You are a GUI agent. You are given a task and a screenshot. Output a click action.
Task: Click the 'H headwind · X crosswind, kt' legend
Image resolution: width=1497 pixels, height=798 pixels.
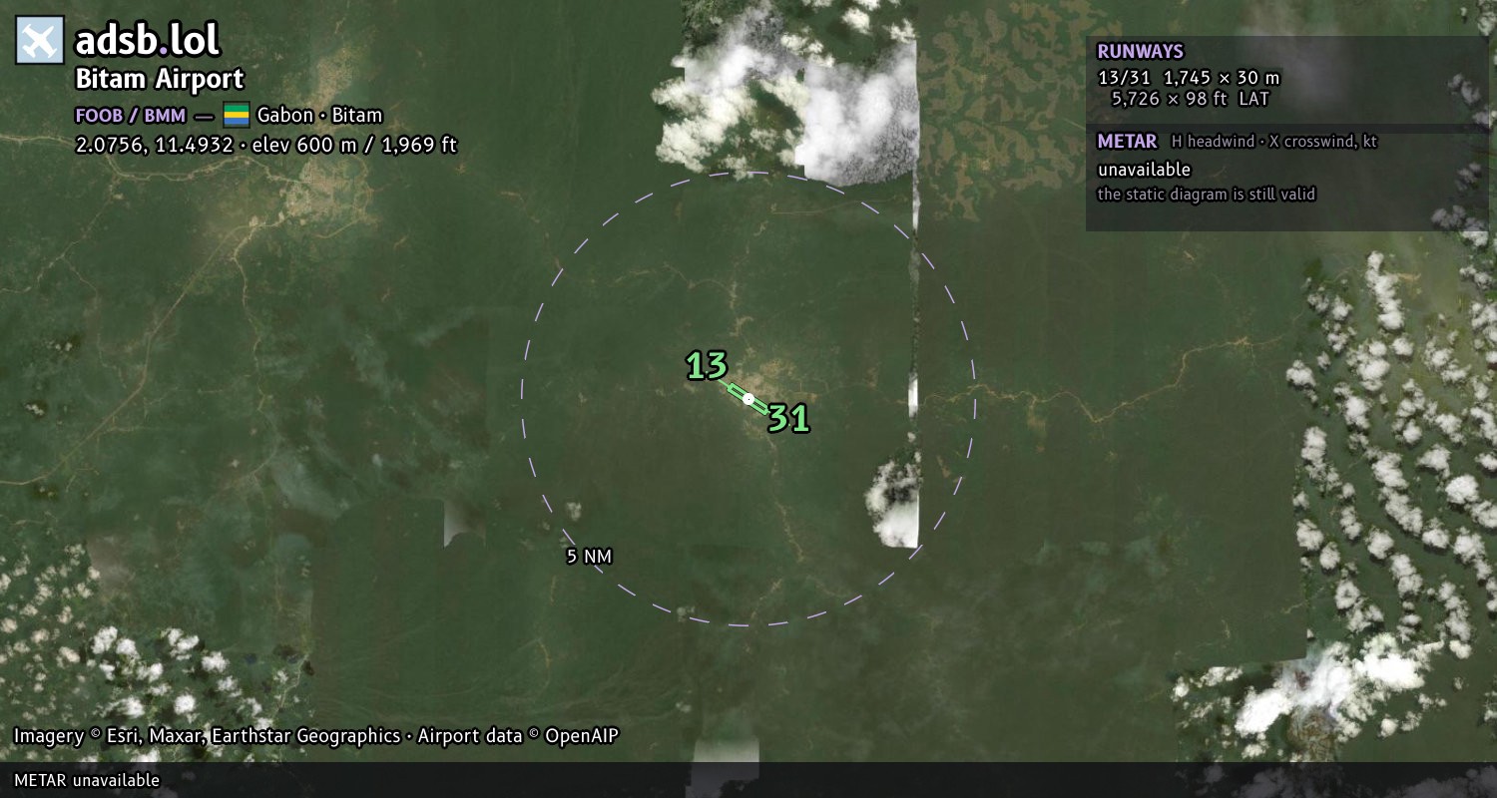click(x=1274, y=142)
